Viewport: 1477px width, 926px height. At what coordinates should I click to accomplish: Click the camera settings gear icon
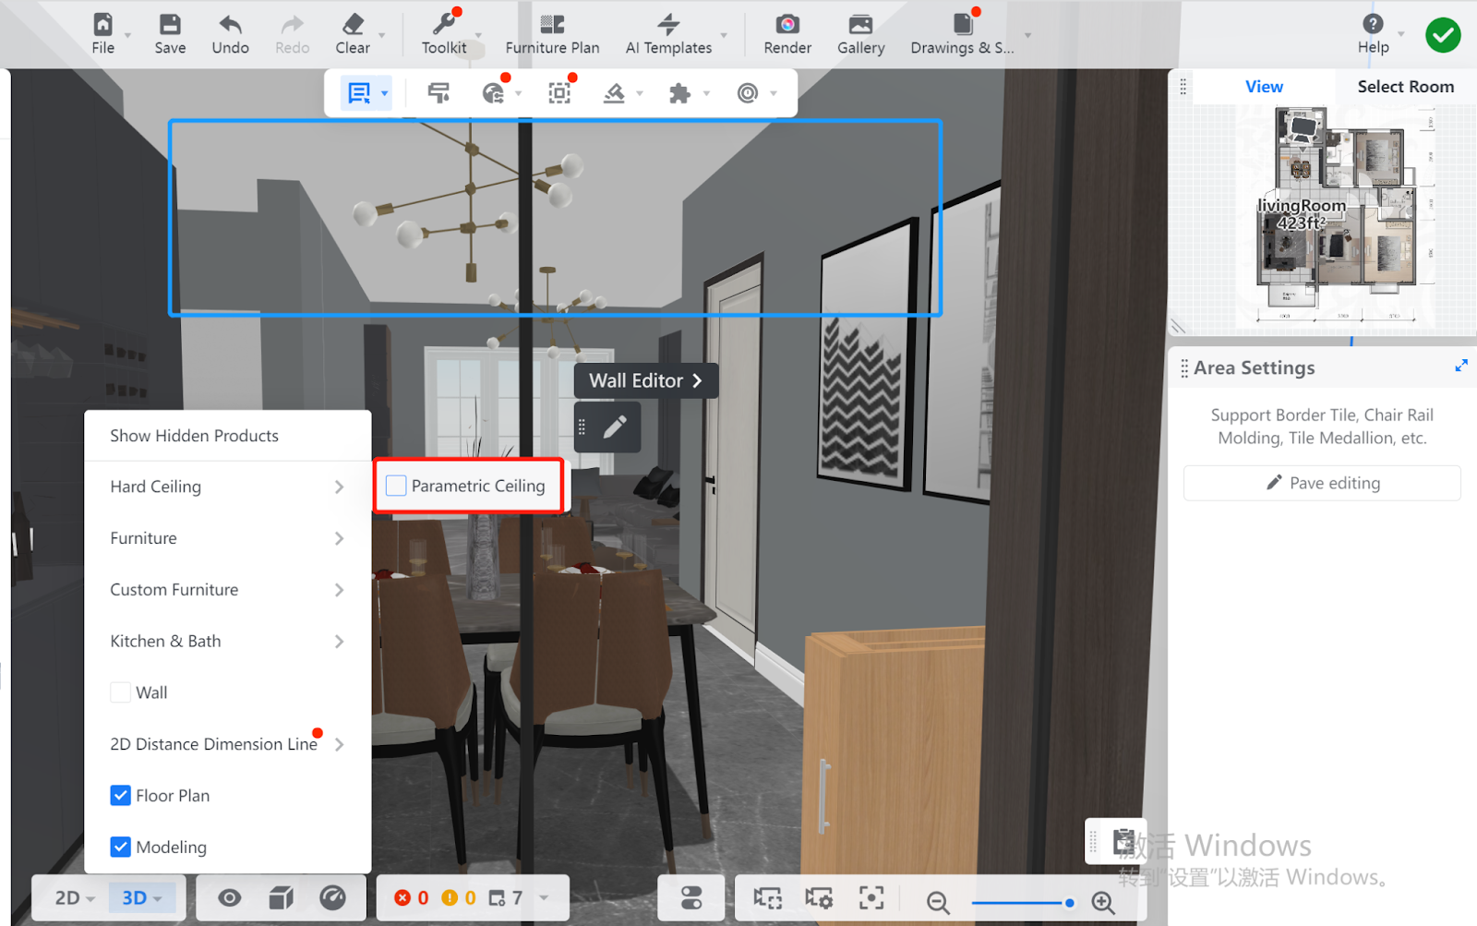pyautogui.click(x=819, y=898)
